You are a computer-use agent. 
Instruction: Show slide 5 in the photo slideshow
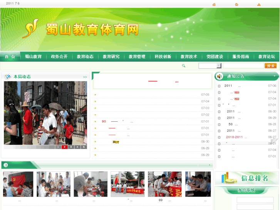point(84,147)
